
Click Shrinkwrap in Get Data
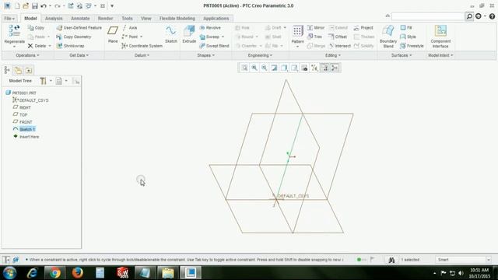tap(71, 46)
